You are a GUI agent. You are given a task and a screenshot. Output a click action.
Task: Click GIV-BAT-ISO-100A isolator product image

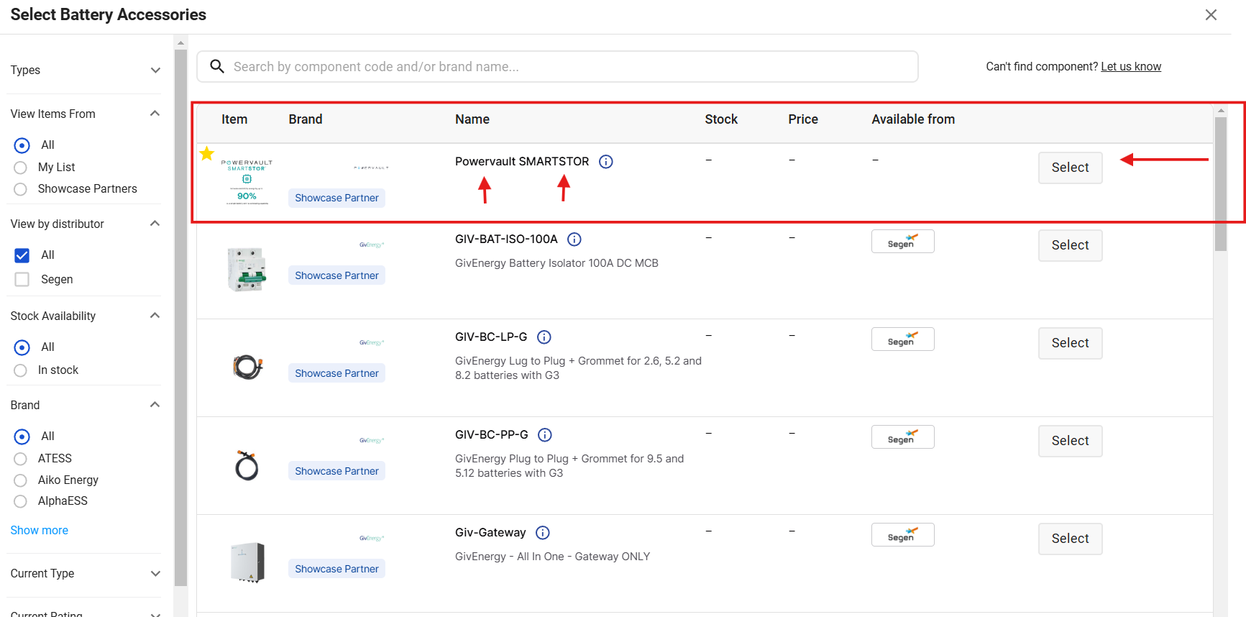point(247,270)
